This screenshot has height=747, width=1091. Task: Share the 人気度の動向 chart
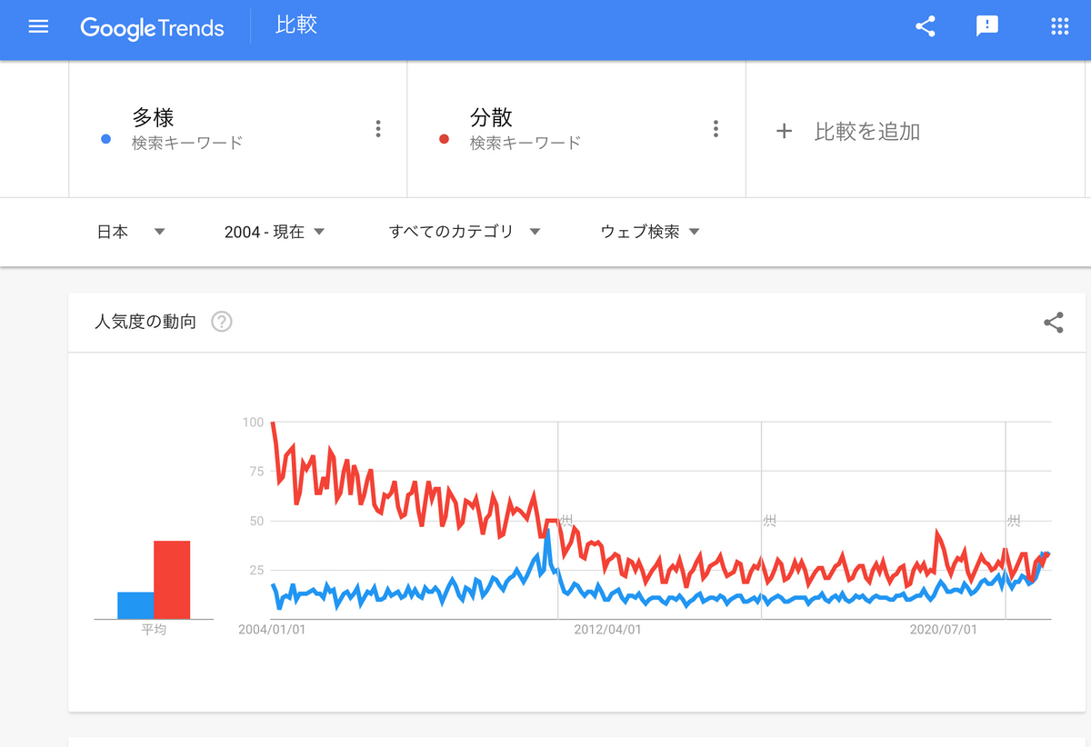click(1054, 322)
